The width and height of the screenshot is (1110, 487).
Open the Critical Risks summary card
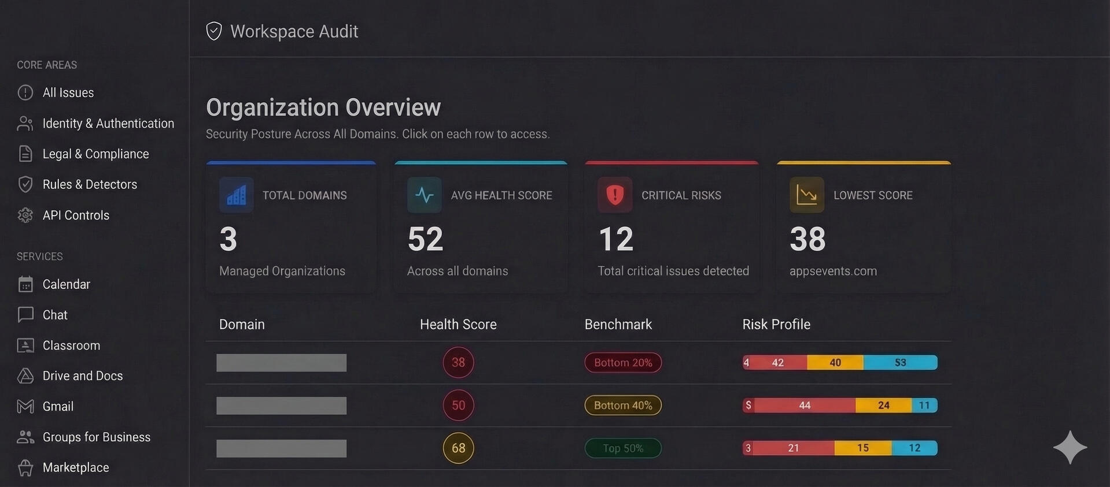tap(672, 228)
